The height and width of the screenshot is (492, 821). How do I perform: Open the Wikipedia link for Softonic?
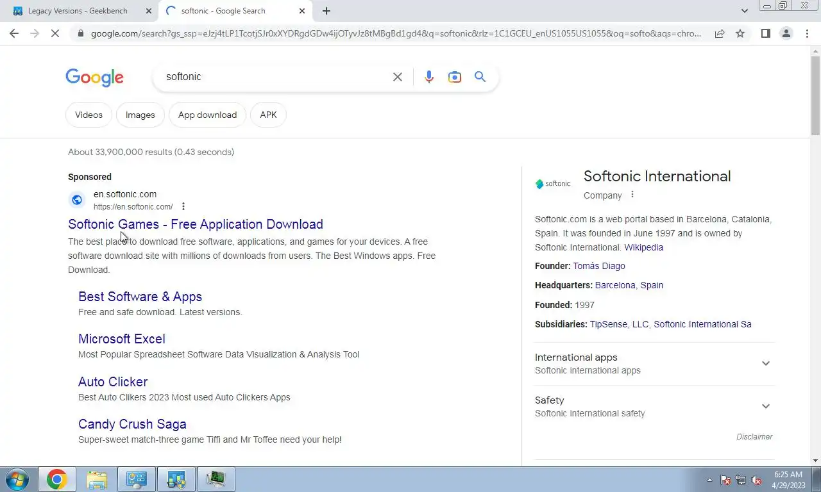(x=644, y=247)
